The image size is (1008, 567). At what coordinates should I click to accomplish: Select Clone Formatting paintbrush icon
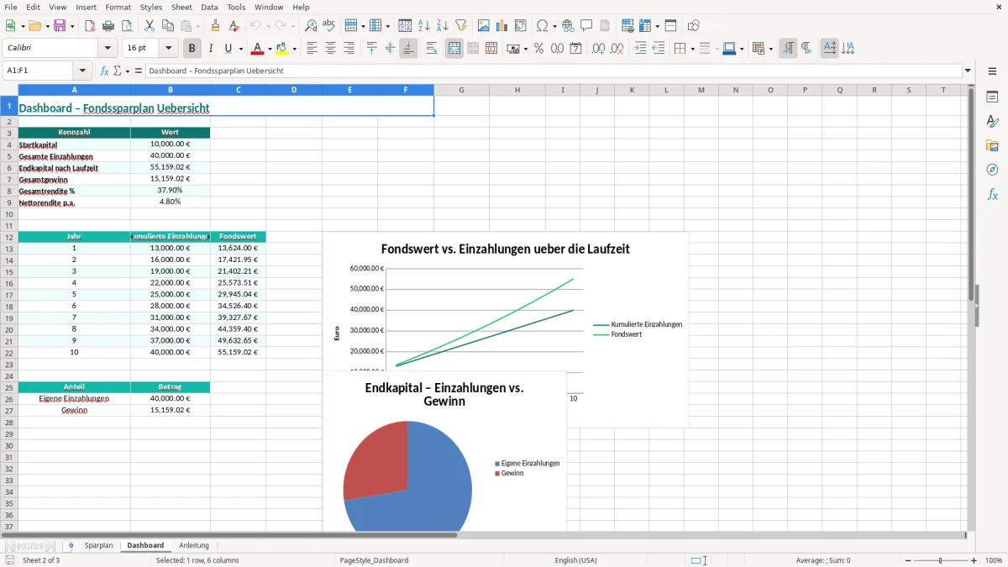coord(216,26)
